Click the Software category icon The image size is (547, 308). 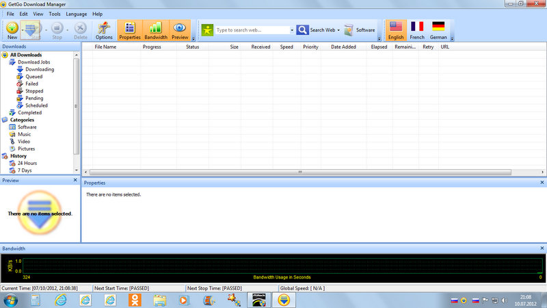(x=12, y=127)
